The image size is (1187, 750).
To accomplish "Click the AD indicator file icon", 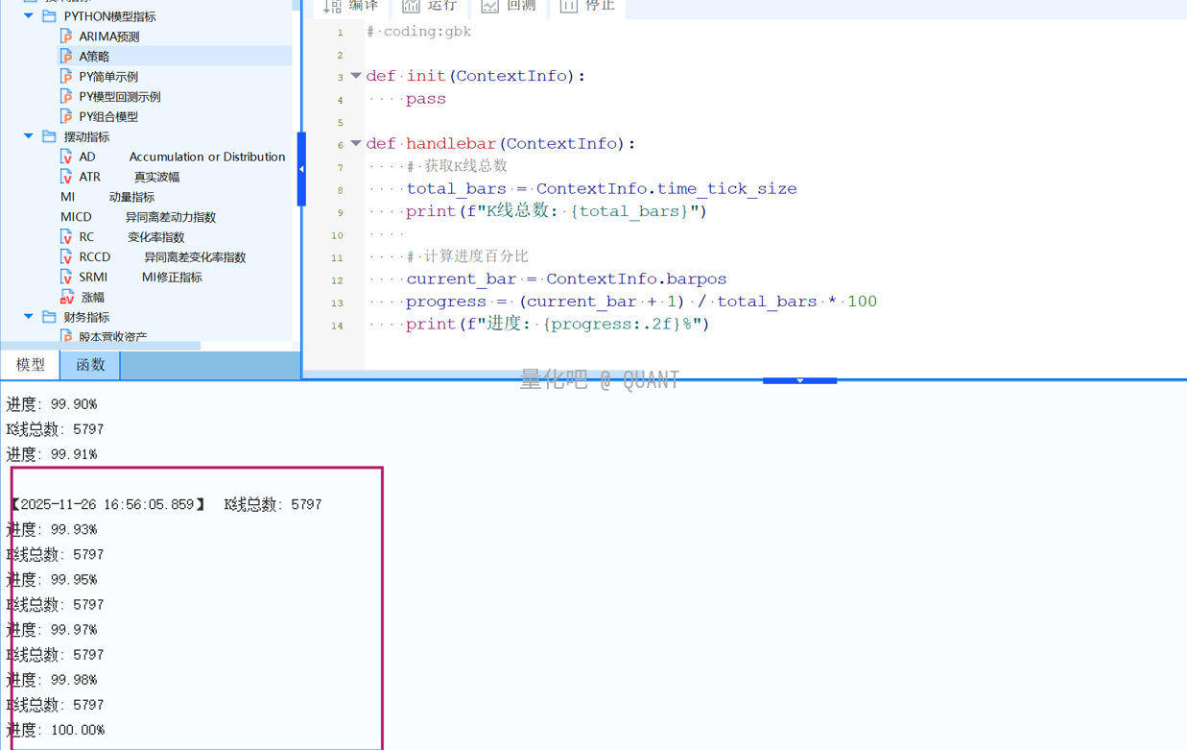I will pos(66,157).
